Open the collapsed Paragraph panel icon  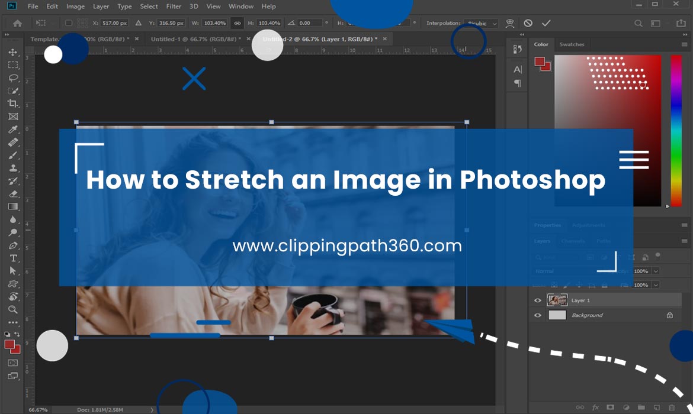pos(518,83)
